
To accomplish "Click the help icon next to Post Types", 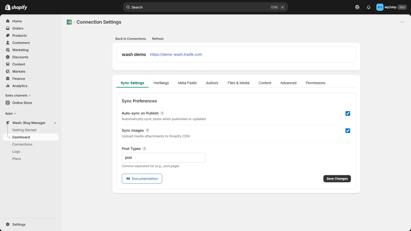I will (x=144, y=149).
